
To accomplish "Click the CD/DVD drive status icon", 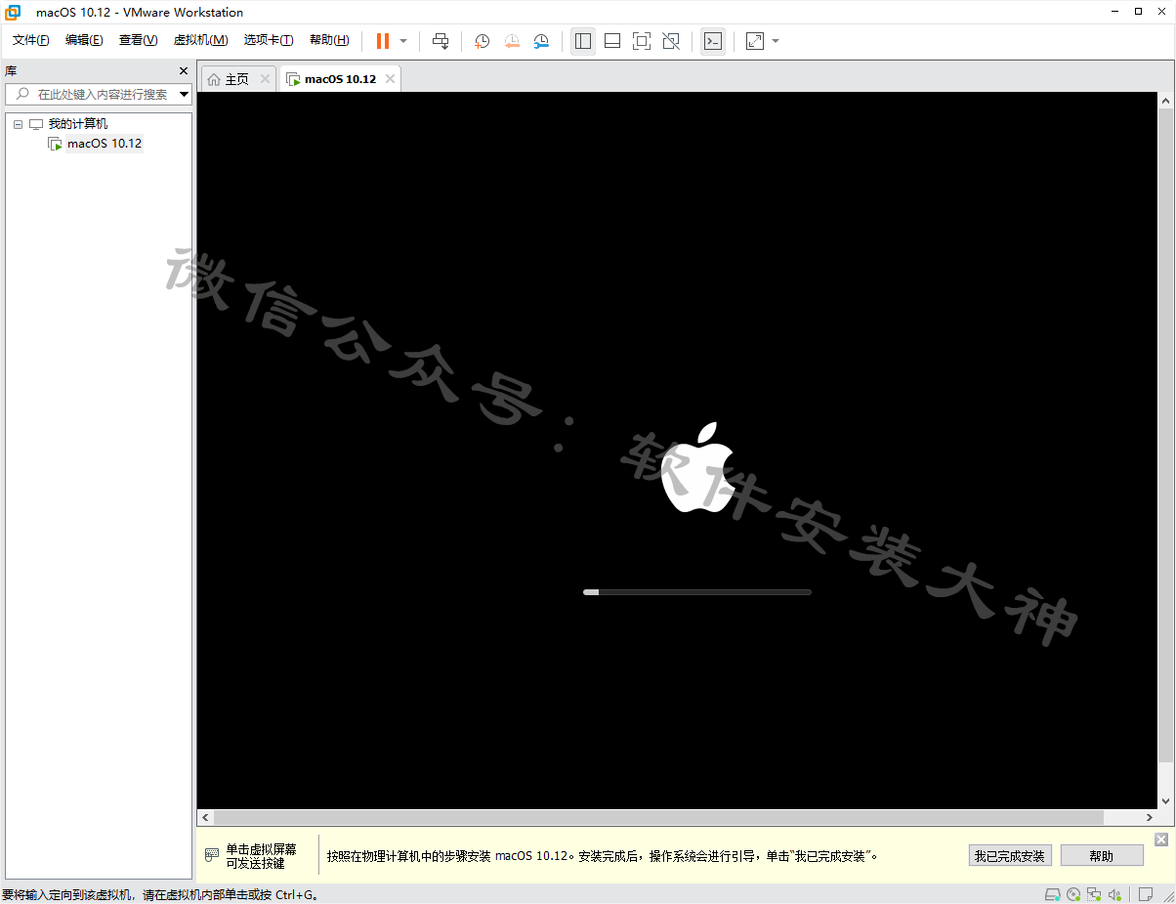I will (1074, 894).
